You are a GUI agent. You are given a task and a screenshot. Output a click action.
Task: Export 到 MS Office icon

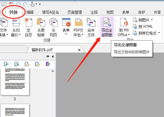pos(124,22)
